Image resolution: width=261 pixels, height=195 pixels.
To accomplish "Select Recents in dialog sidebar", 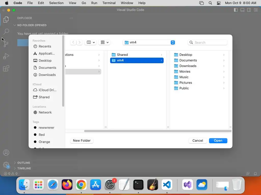I will (45, 46).
